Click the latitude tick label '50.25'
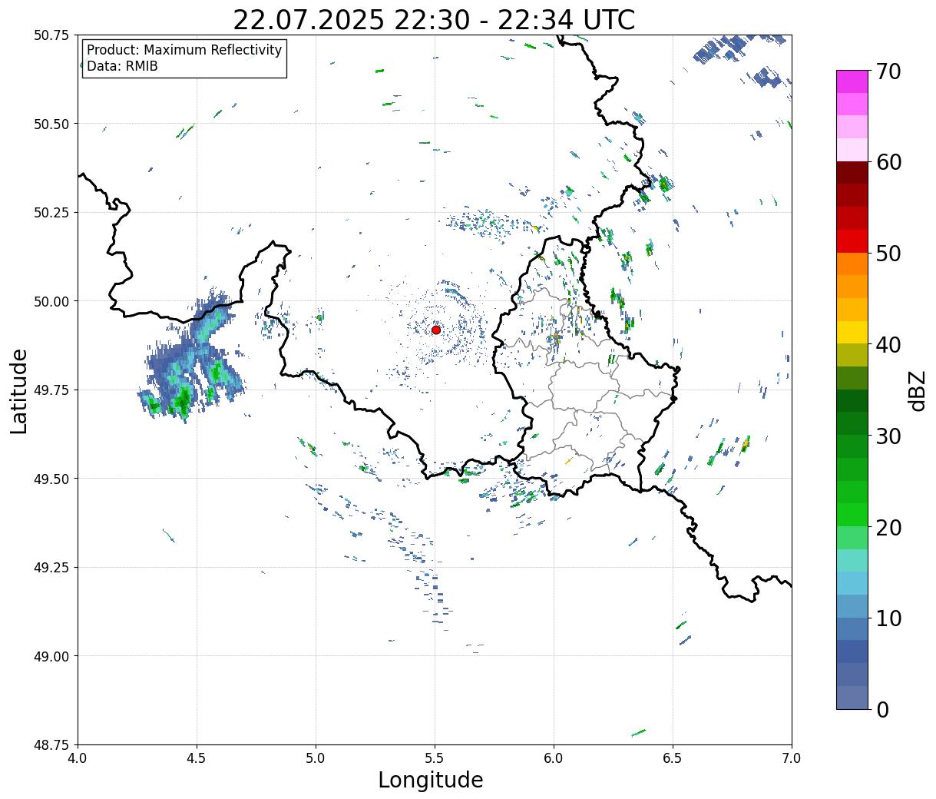The width and height of the screenshot is (936, 799). pyautogui.click(x=51, y=213)
